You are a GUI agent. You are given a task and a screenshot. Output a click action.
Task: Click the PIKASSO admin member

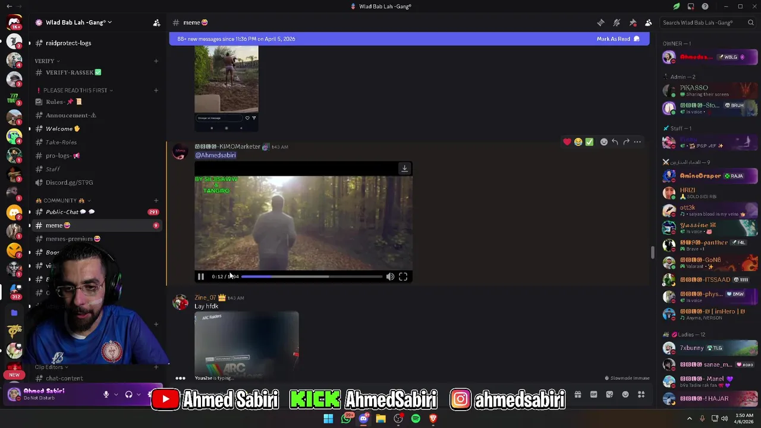click(710, 90)
